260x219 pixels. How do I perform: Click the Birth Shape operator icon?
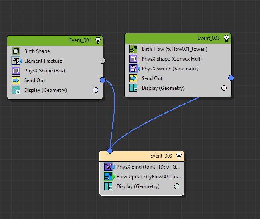16,51
